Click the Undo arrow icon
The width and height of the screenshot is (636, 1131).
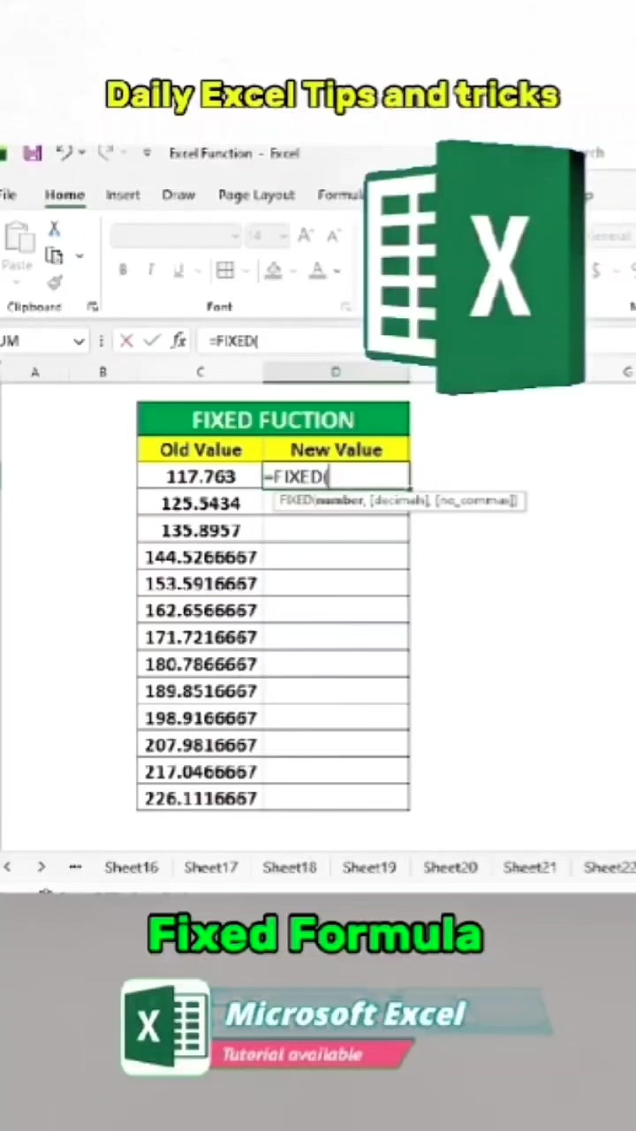tap(64, 153)
